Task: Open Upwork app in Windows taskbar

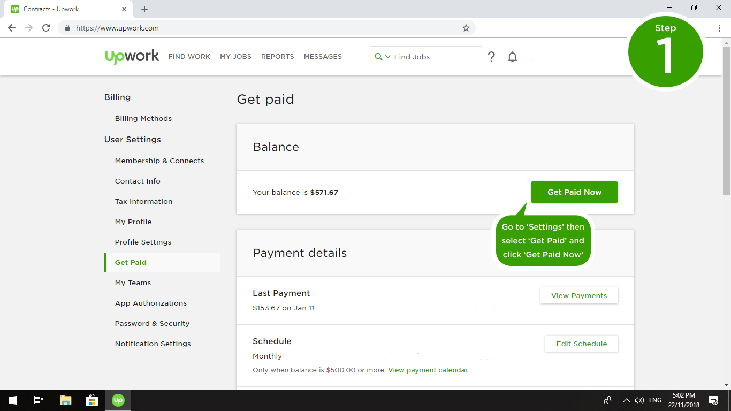Action: coord(118,400)
